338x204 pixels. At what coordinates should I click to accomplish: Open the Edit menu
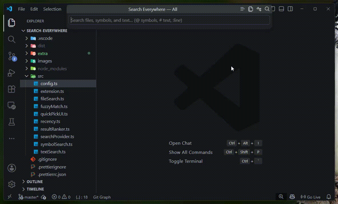(x=34, y=9)
